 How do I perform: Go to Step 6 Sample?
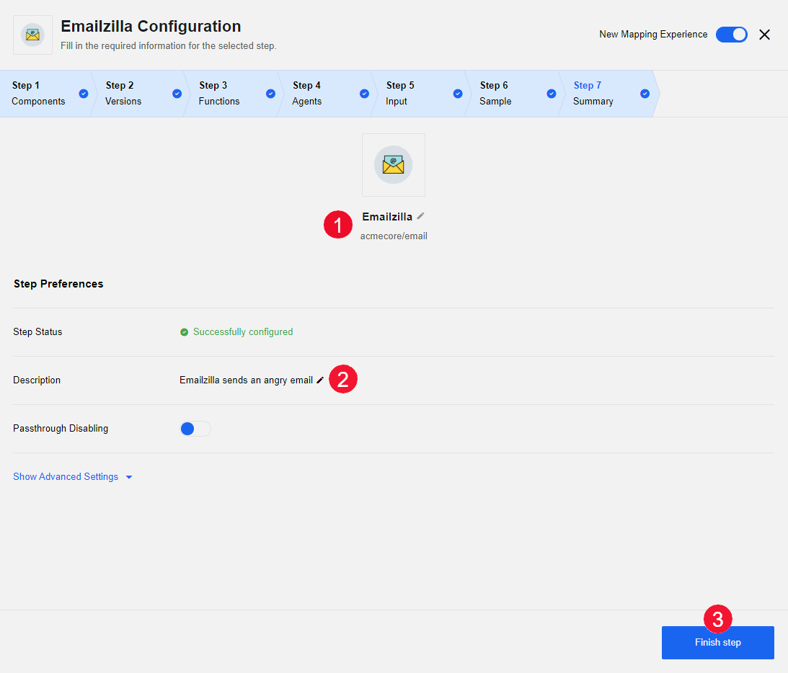tap(514, 94)
